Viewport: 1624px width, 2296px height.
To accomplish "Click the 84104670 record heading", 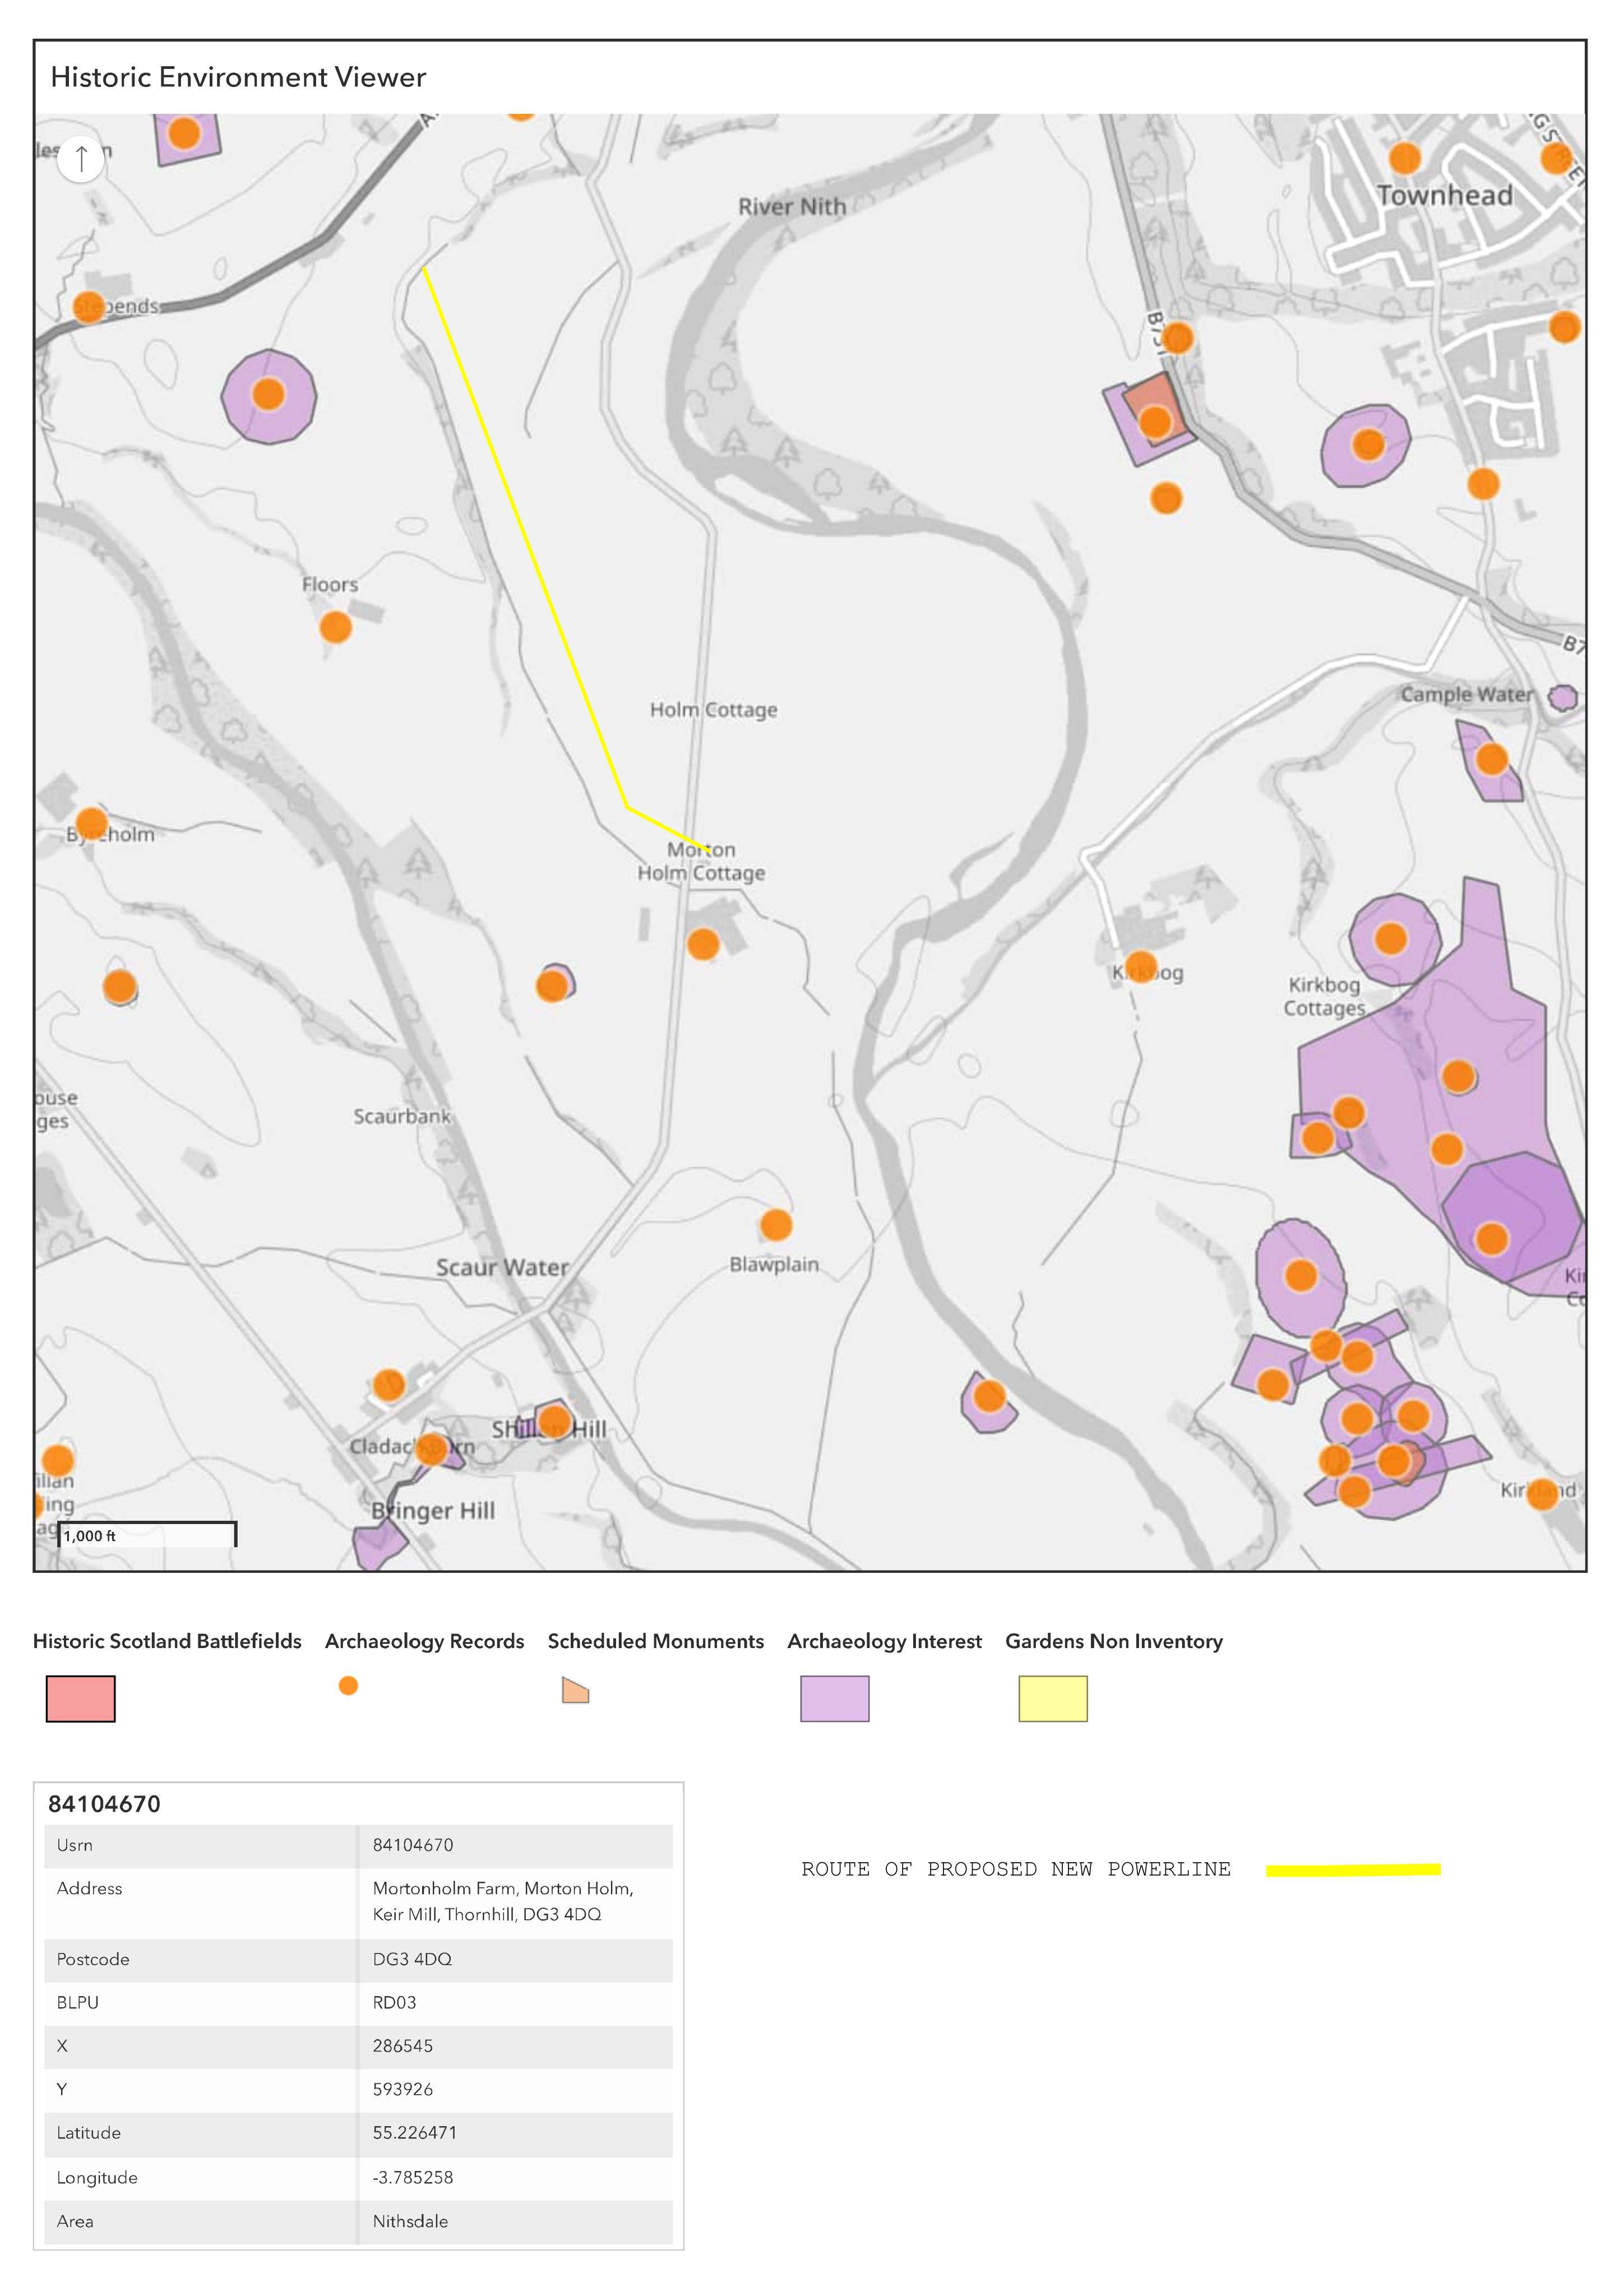I will 104,1804.
